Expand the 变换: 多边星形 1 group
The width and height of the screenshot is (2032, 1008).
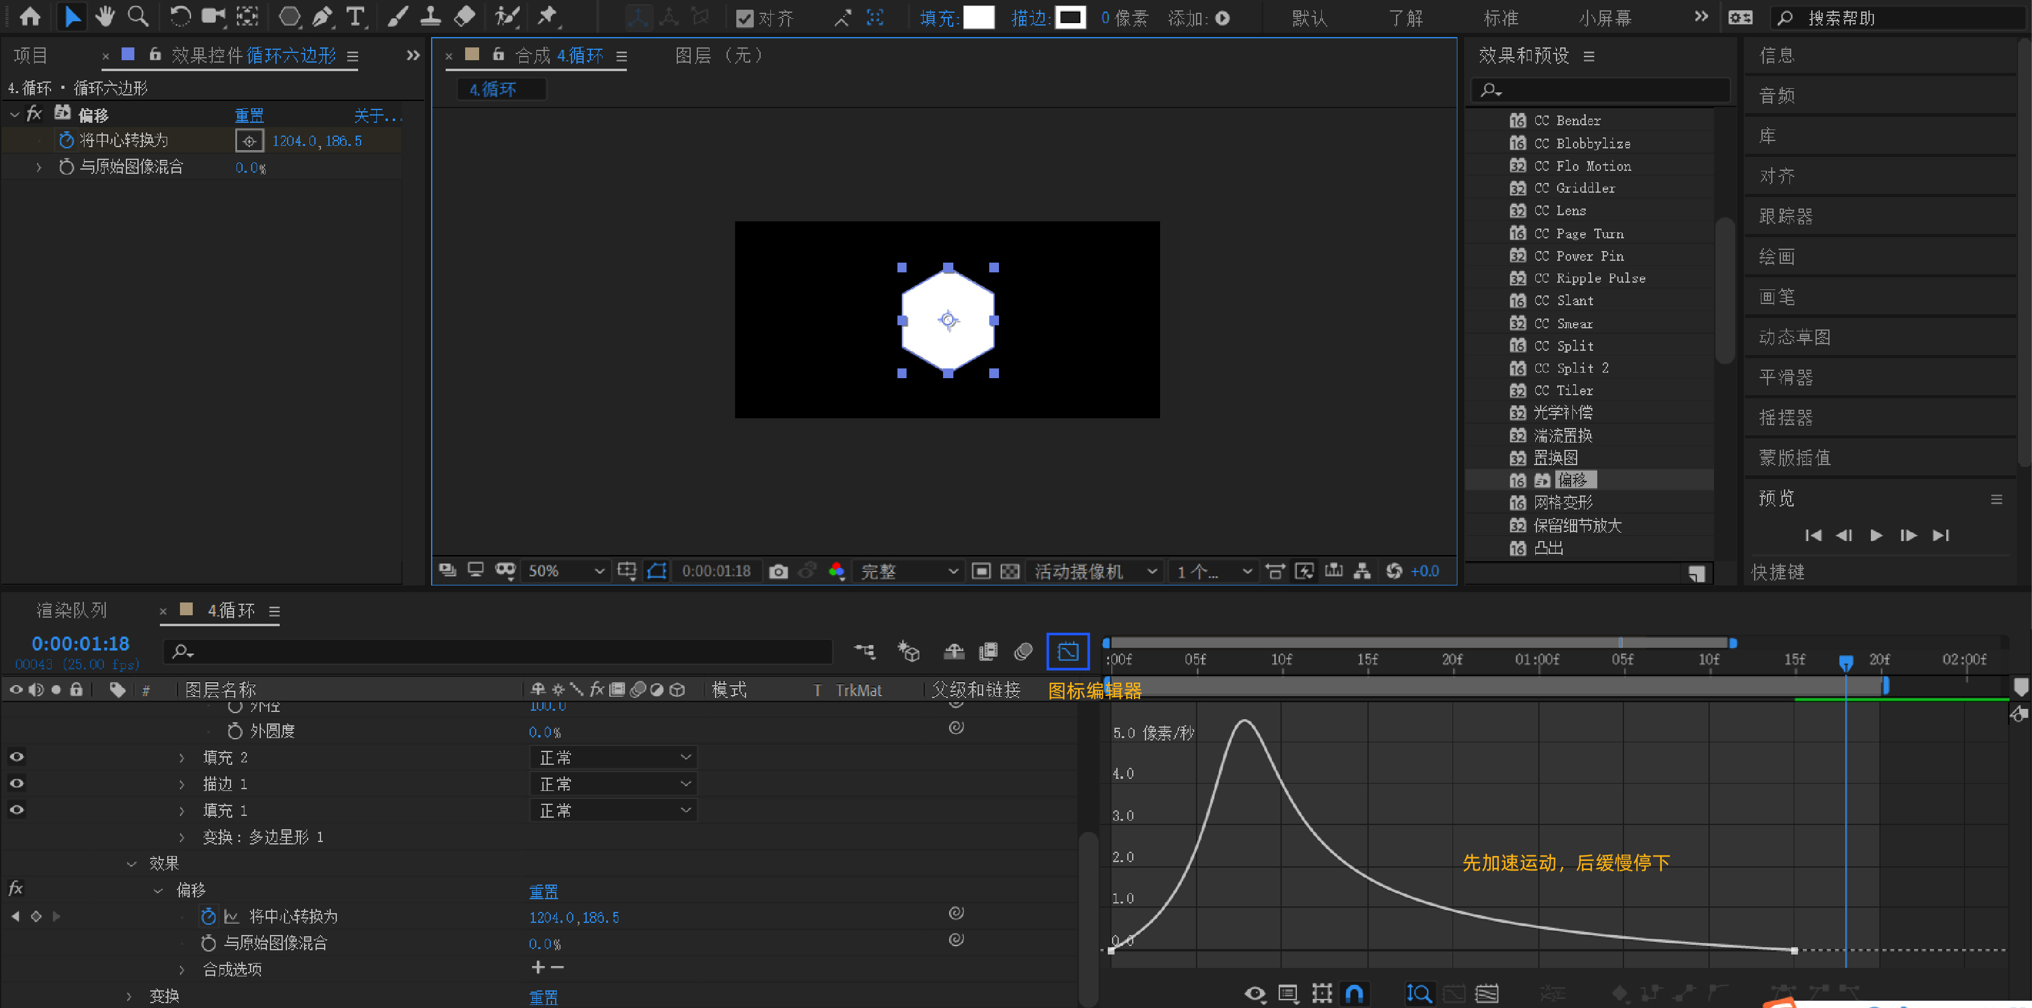pos(181,838)
